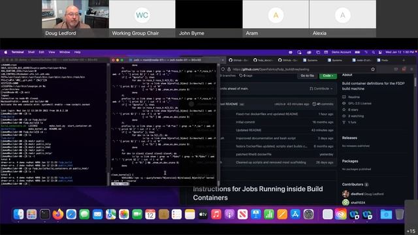Open Creative Cloud in the dock
The height and width of the screenshot is (235, 418).
point(341,214)
